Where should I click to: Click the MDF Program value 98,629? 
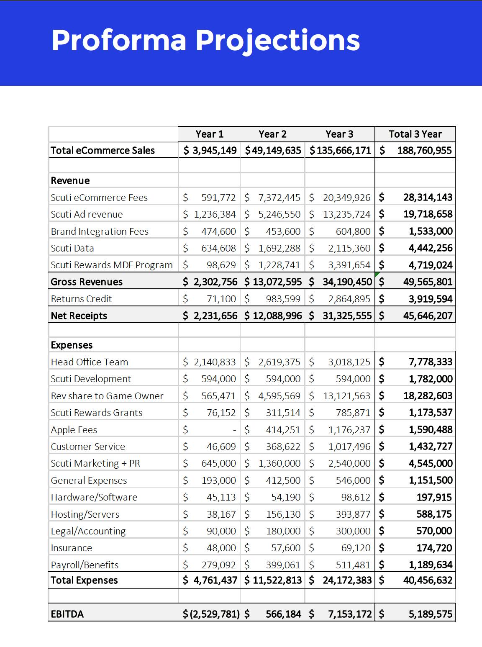tap(221, 265)
